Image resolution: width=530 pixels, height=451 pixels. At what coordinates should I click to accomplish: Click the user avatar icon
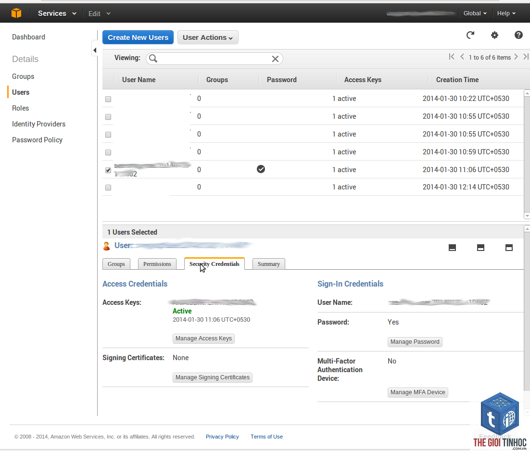click(x=106, y=246)
